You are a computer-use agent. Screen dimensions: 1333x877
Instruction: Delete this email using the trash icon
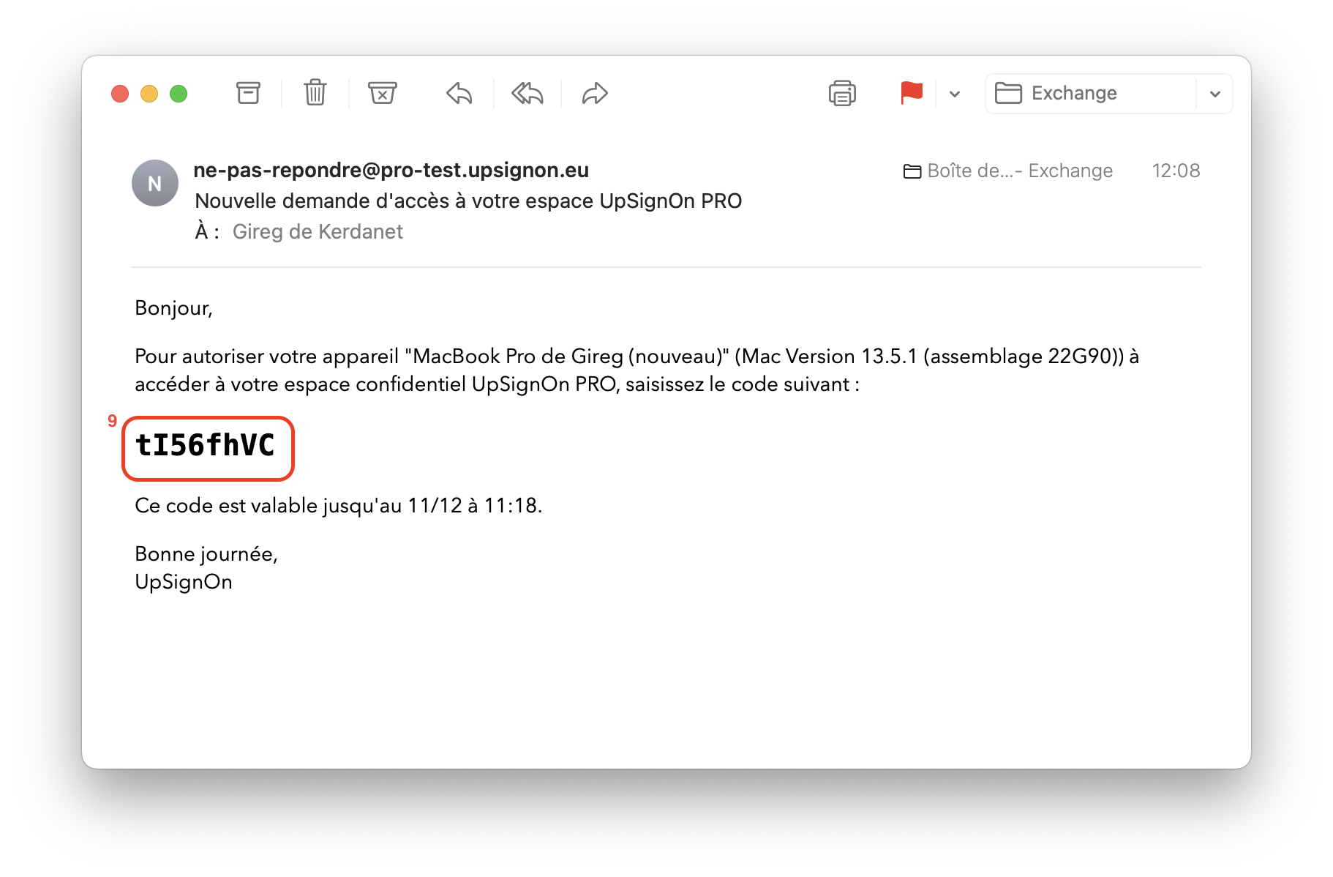[315, 93]
